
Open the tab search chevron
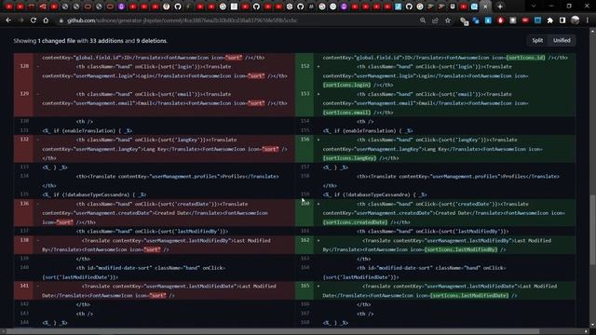tap(534, 7)
